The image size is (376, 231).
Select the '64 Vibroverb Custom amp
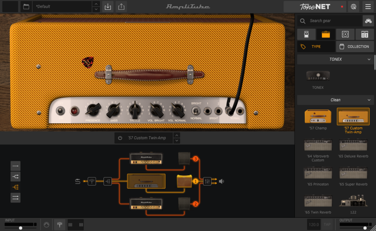[318, 145]
